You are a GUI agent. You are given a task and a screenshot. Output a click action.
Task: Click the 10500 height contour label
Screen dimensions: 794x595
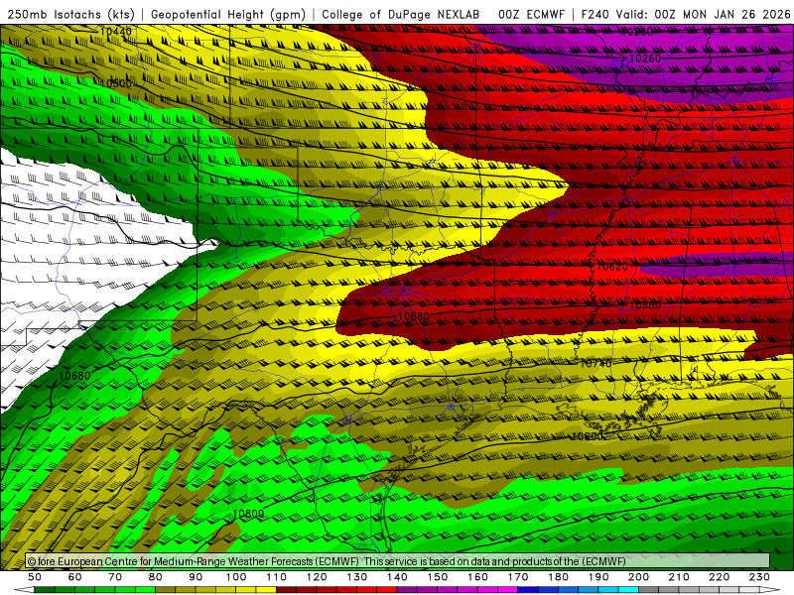116,83
